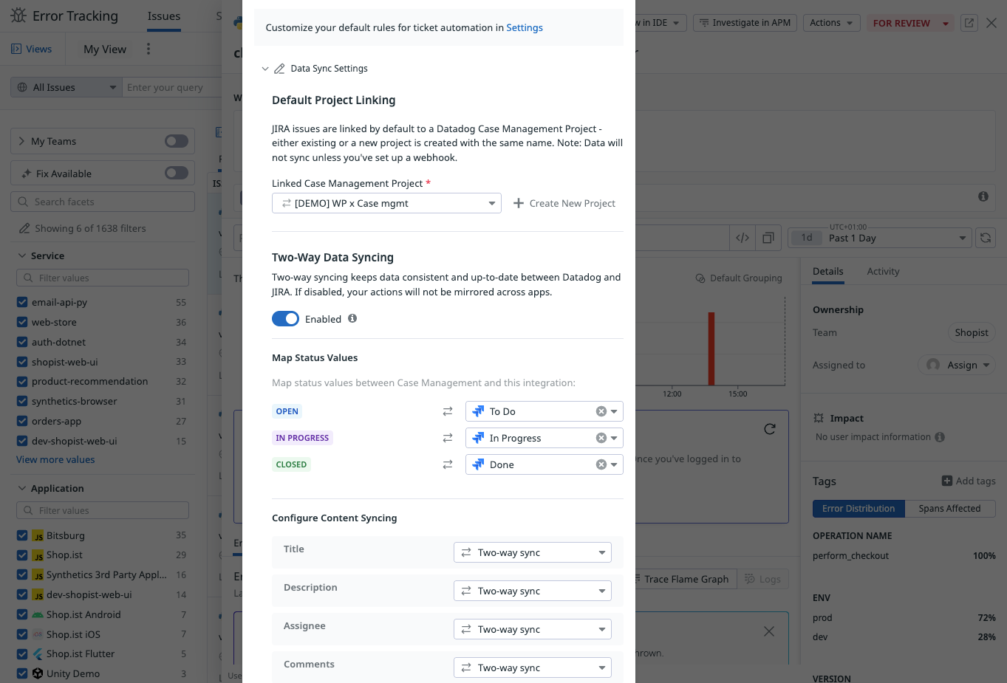Click Create New Project

click(x=564, y=203)
